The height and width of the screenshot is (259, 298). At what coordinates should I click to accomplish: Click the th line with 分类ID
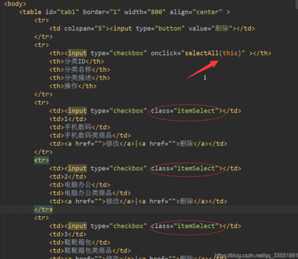77,61
